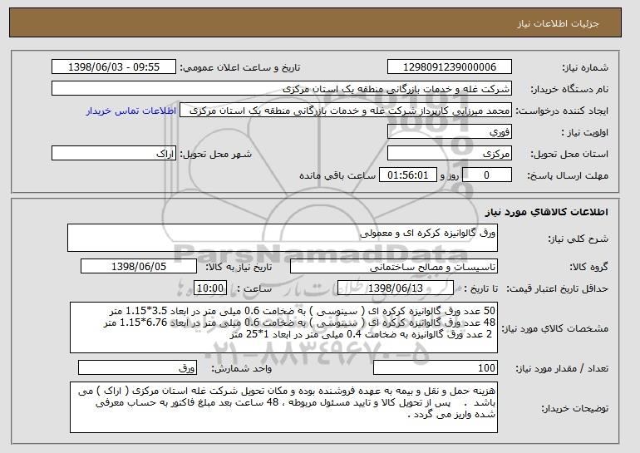Click the ساعت باقی مانده text
Viewport: 640px width, 453px height.
(337, 176)
